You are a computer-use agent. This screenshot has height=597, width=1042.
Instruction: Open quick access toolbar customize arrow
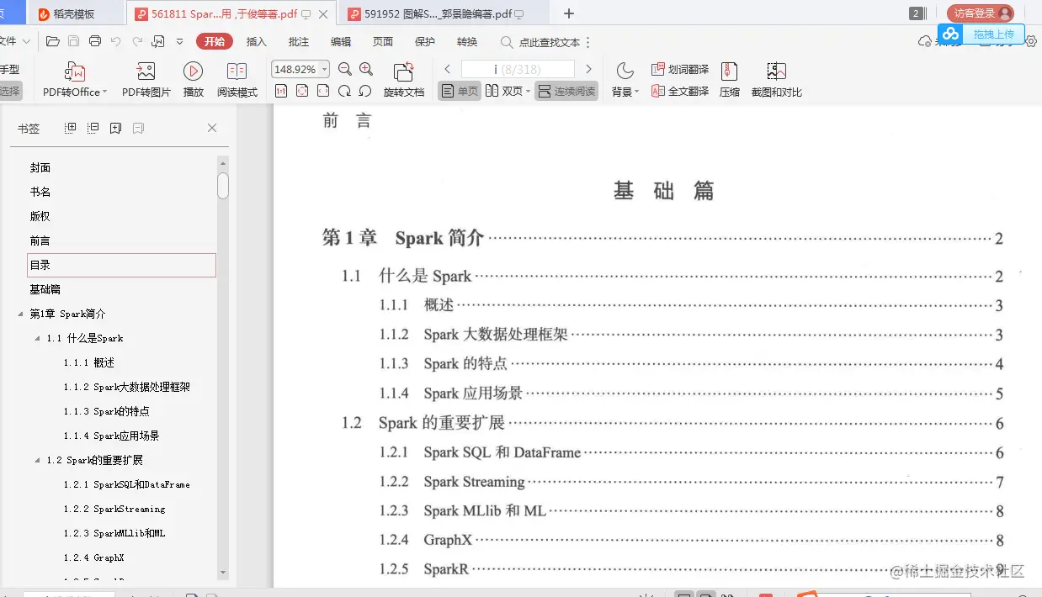click(x=179, y=41)
